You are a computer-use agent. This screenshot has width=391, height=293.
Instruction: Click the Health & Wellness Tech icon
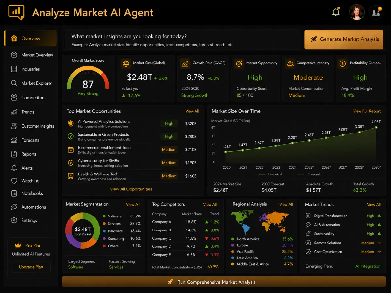click(71, 176)
